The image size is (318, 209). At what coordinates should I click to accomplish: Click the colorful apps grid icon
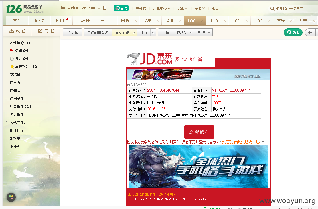click(x=11, y=197)
